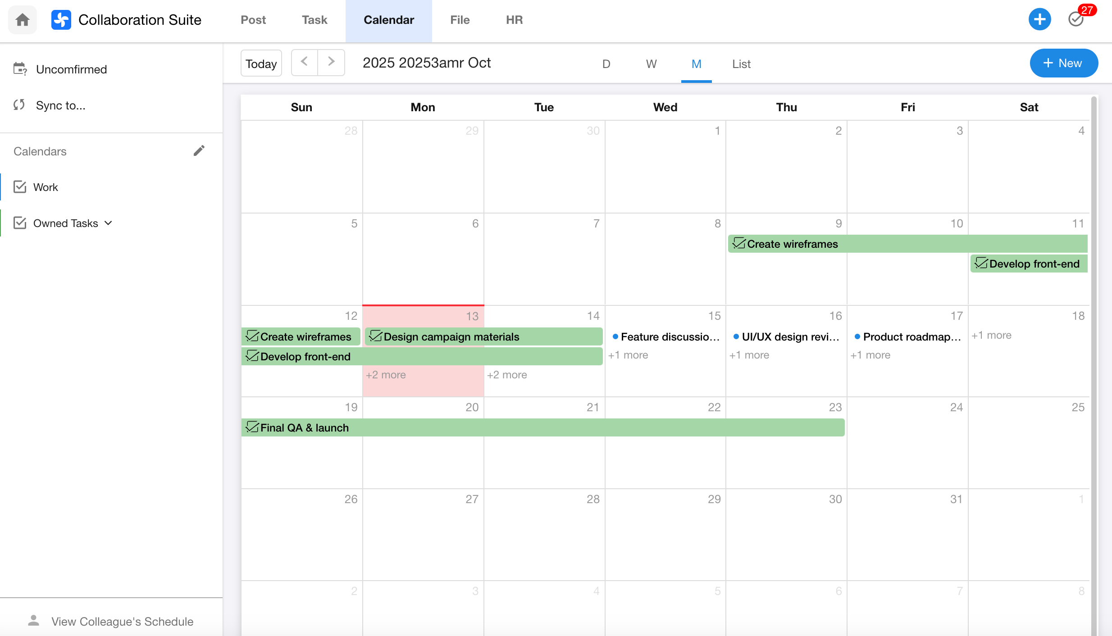Expand the Owned Tasks dropdown chevron
Screen dimensions: 1112x636
(x=108, y=223)
